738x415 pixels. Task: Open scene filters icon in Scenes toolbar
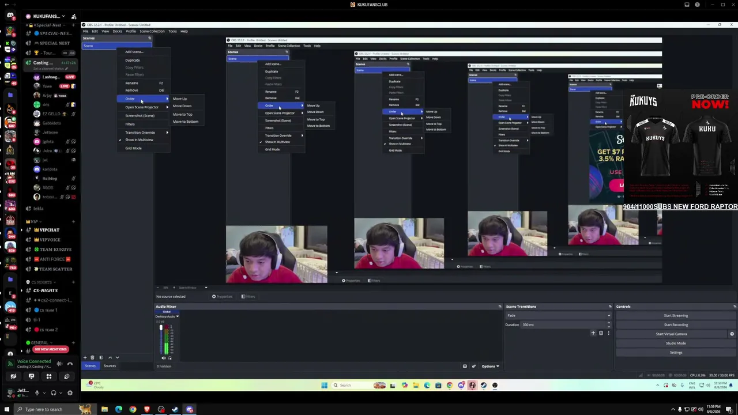pyautogui.click(x=101, y=357)
